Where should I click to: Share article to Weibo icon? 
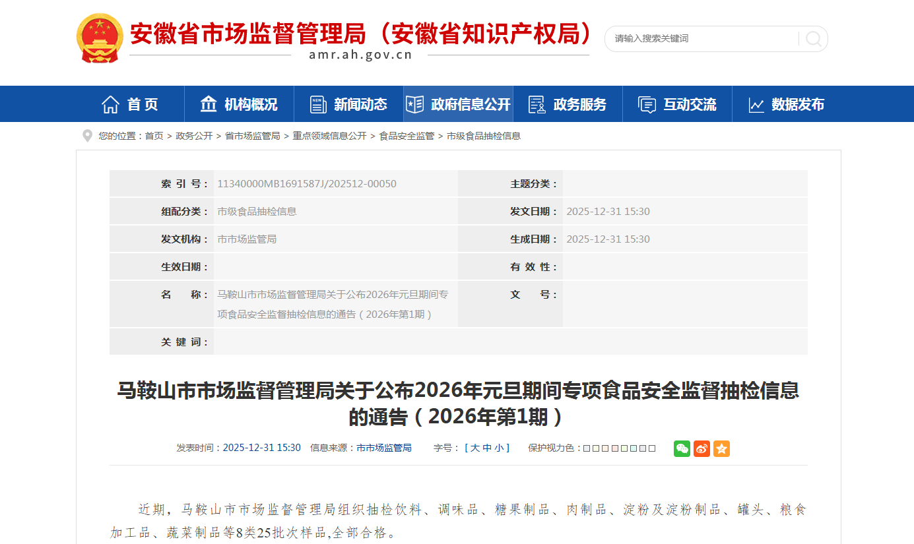[702, 448]
